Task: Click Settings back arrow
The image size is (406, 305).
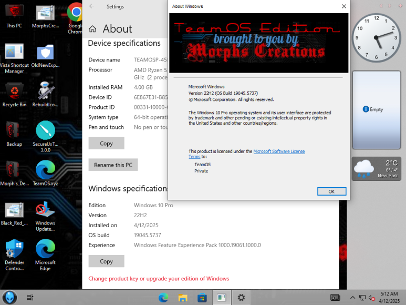Action: click(x=92, y=6)
